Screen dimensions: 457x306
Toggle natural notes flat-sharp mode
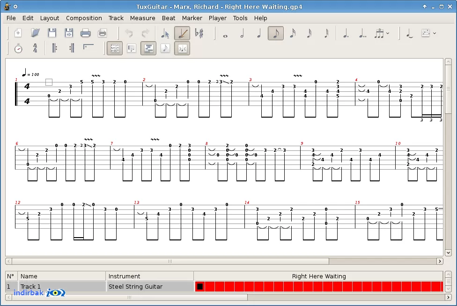click(199, 33)
